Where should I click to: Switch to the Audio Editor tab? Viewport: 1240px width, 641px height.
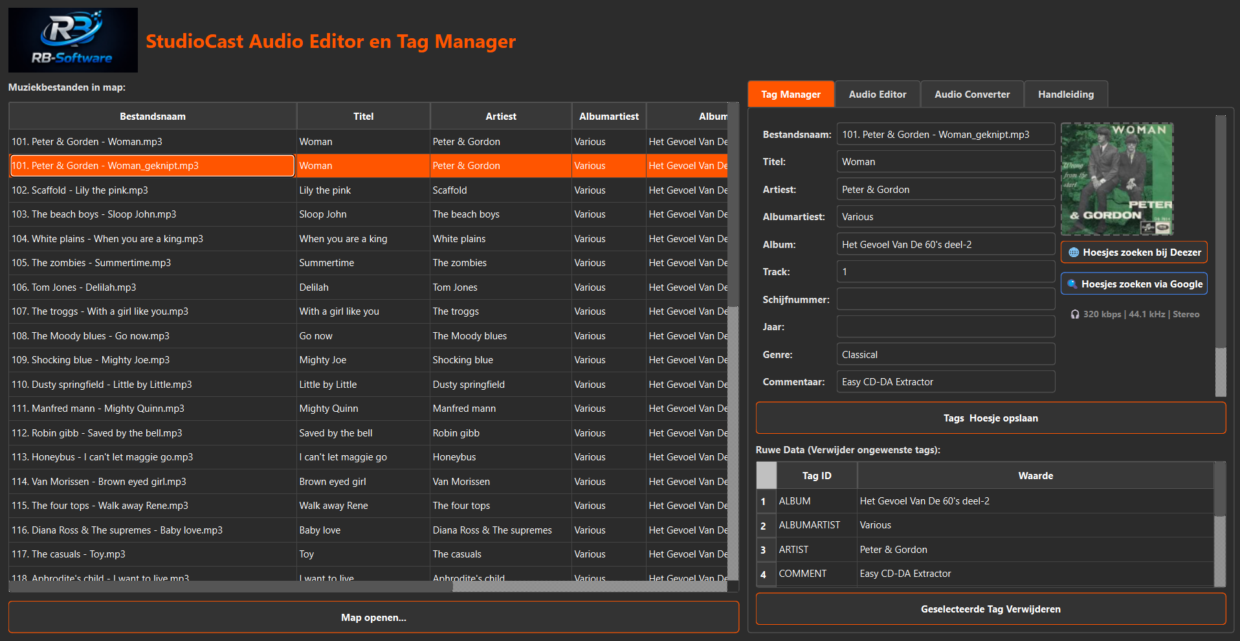click(x=878, y=95)
